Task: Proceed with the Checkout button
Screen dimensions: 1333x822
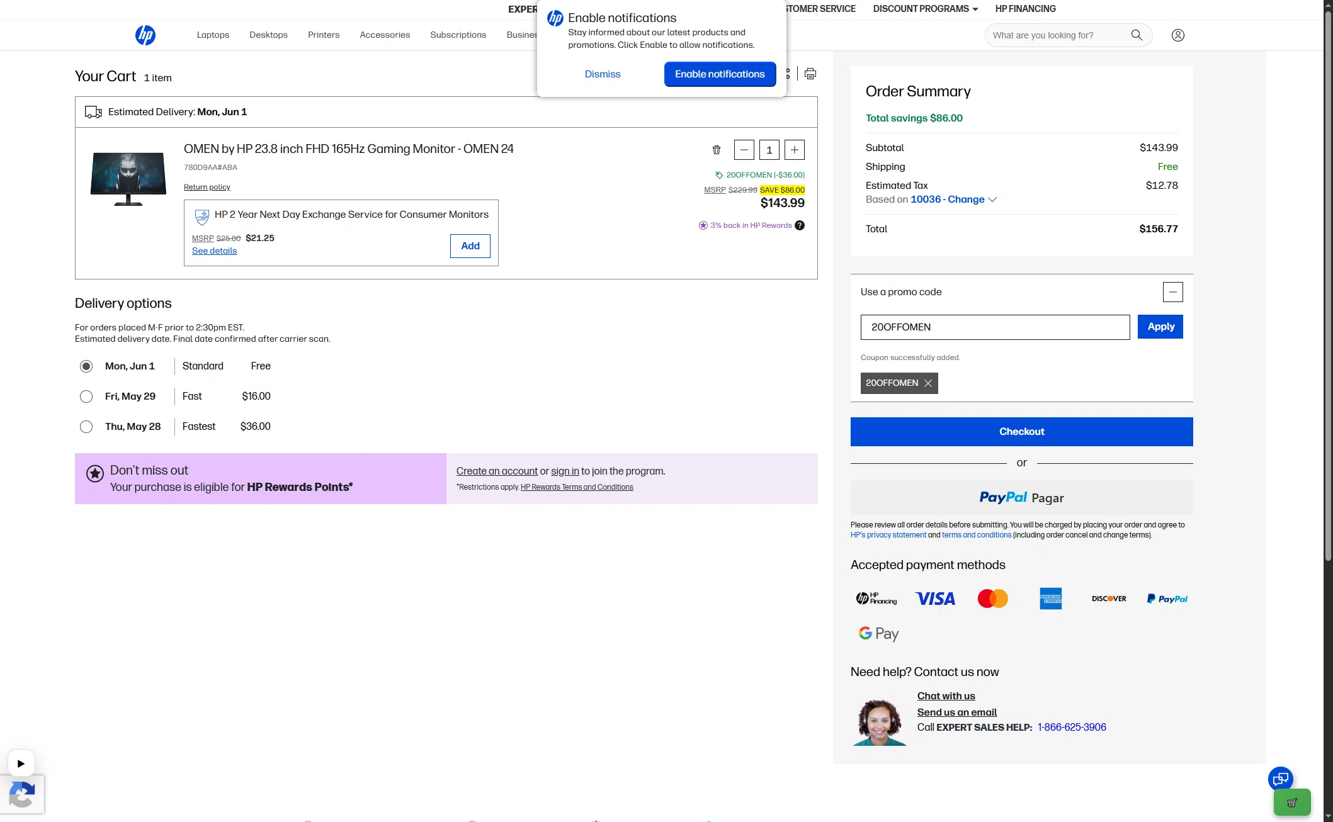Action: 1021,432
